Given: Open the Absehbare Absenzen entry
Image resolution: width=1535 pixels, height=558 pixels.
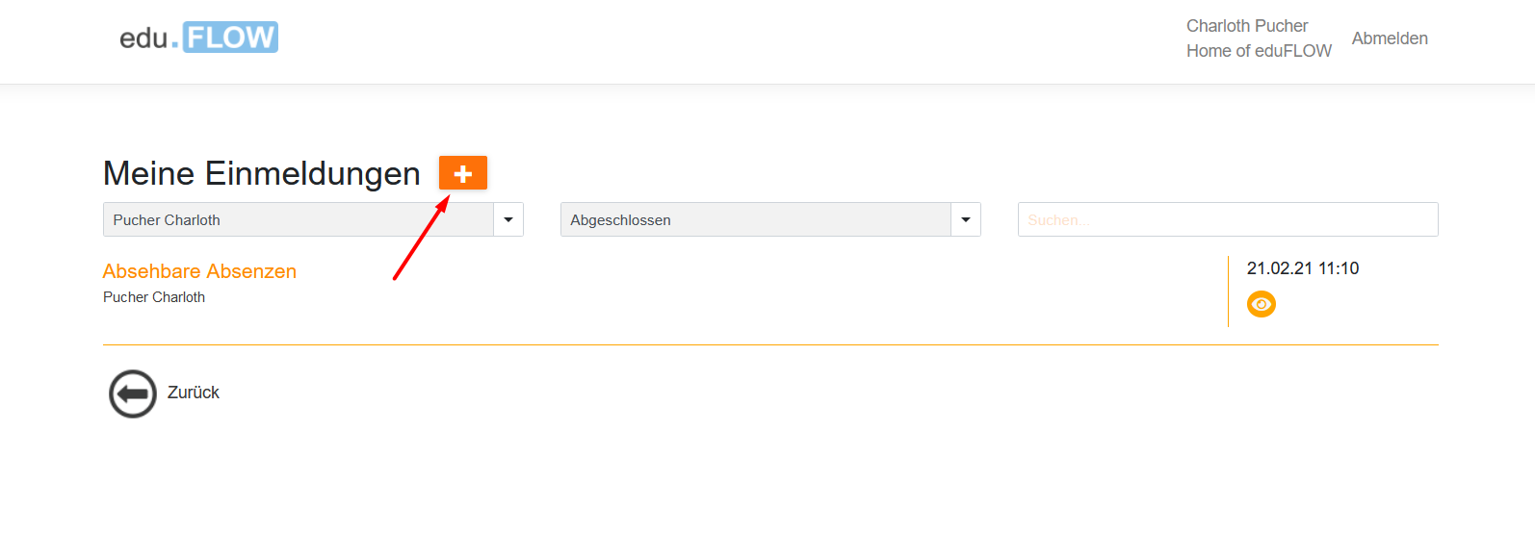Looking at the screenshot, I should [x=199, y=271].
